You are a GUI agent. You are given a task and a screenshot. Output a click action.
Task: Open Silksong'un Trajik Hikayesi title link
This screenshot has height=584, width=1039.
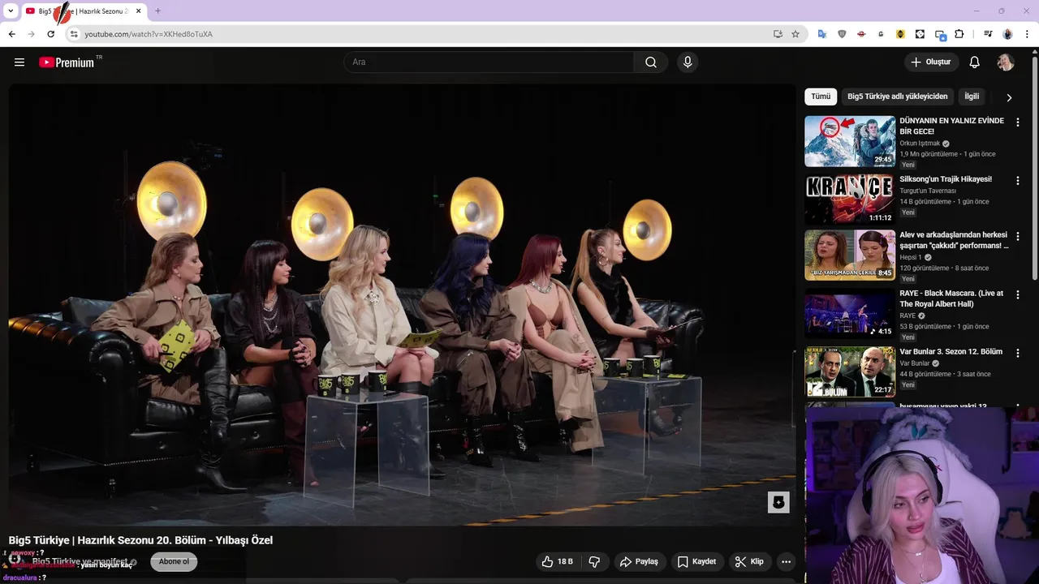point(946,179)
